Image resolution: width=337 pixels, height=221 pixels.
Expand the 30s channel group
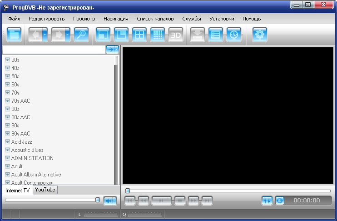click(x=7, y=60)
